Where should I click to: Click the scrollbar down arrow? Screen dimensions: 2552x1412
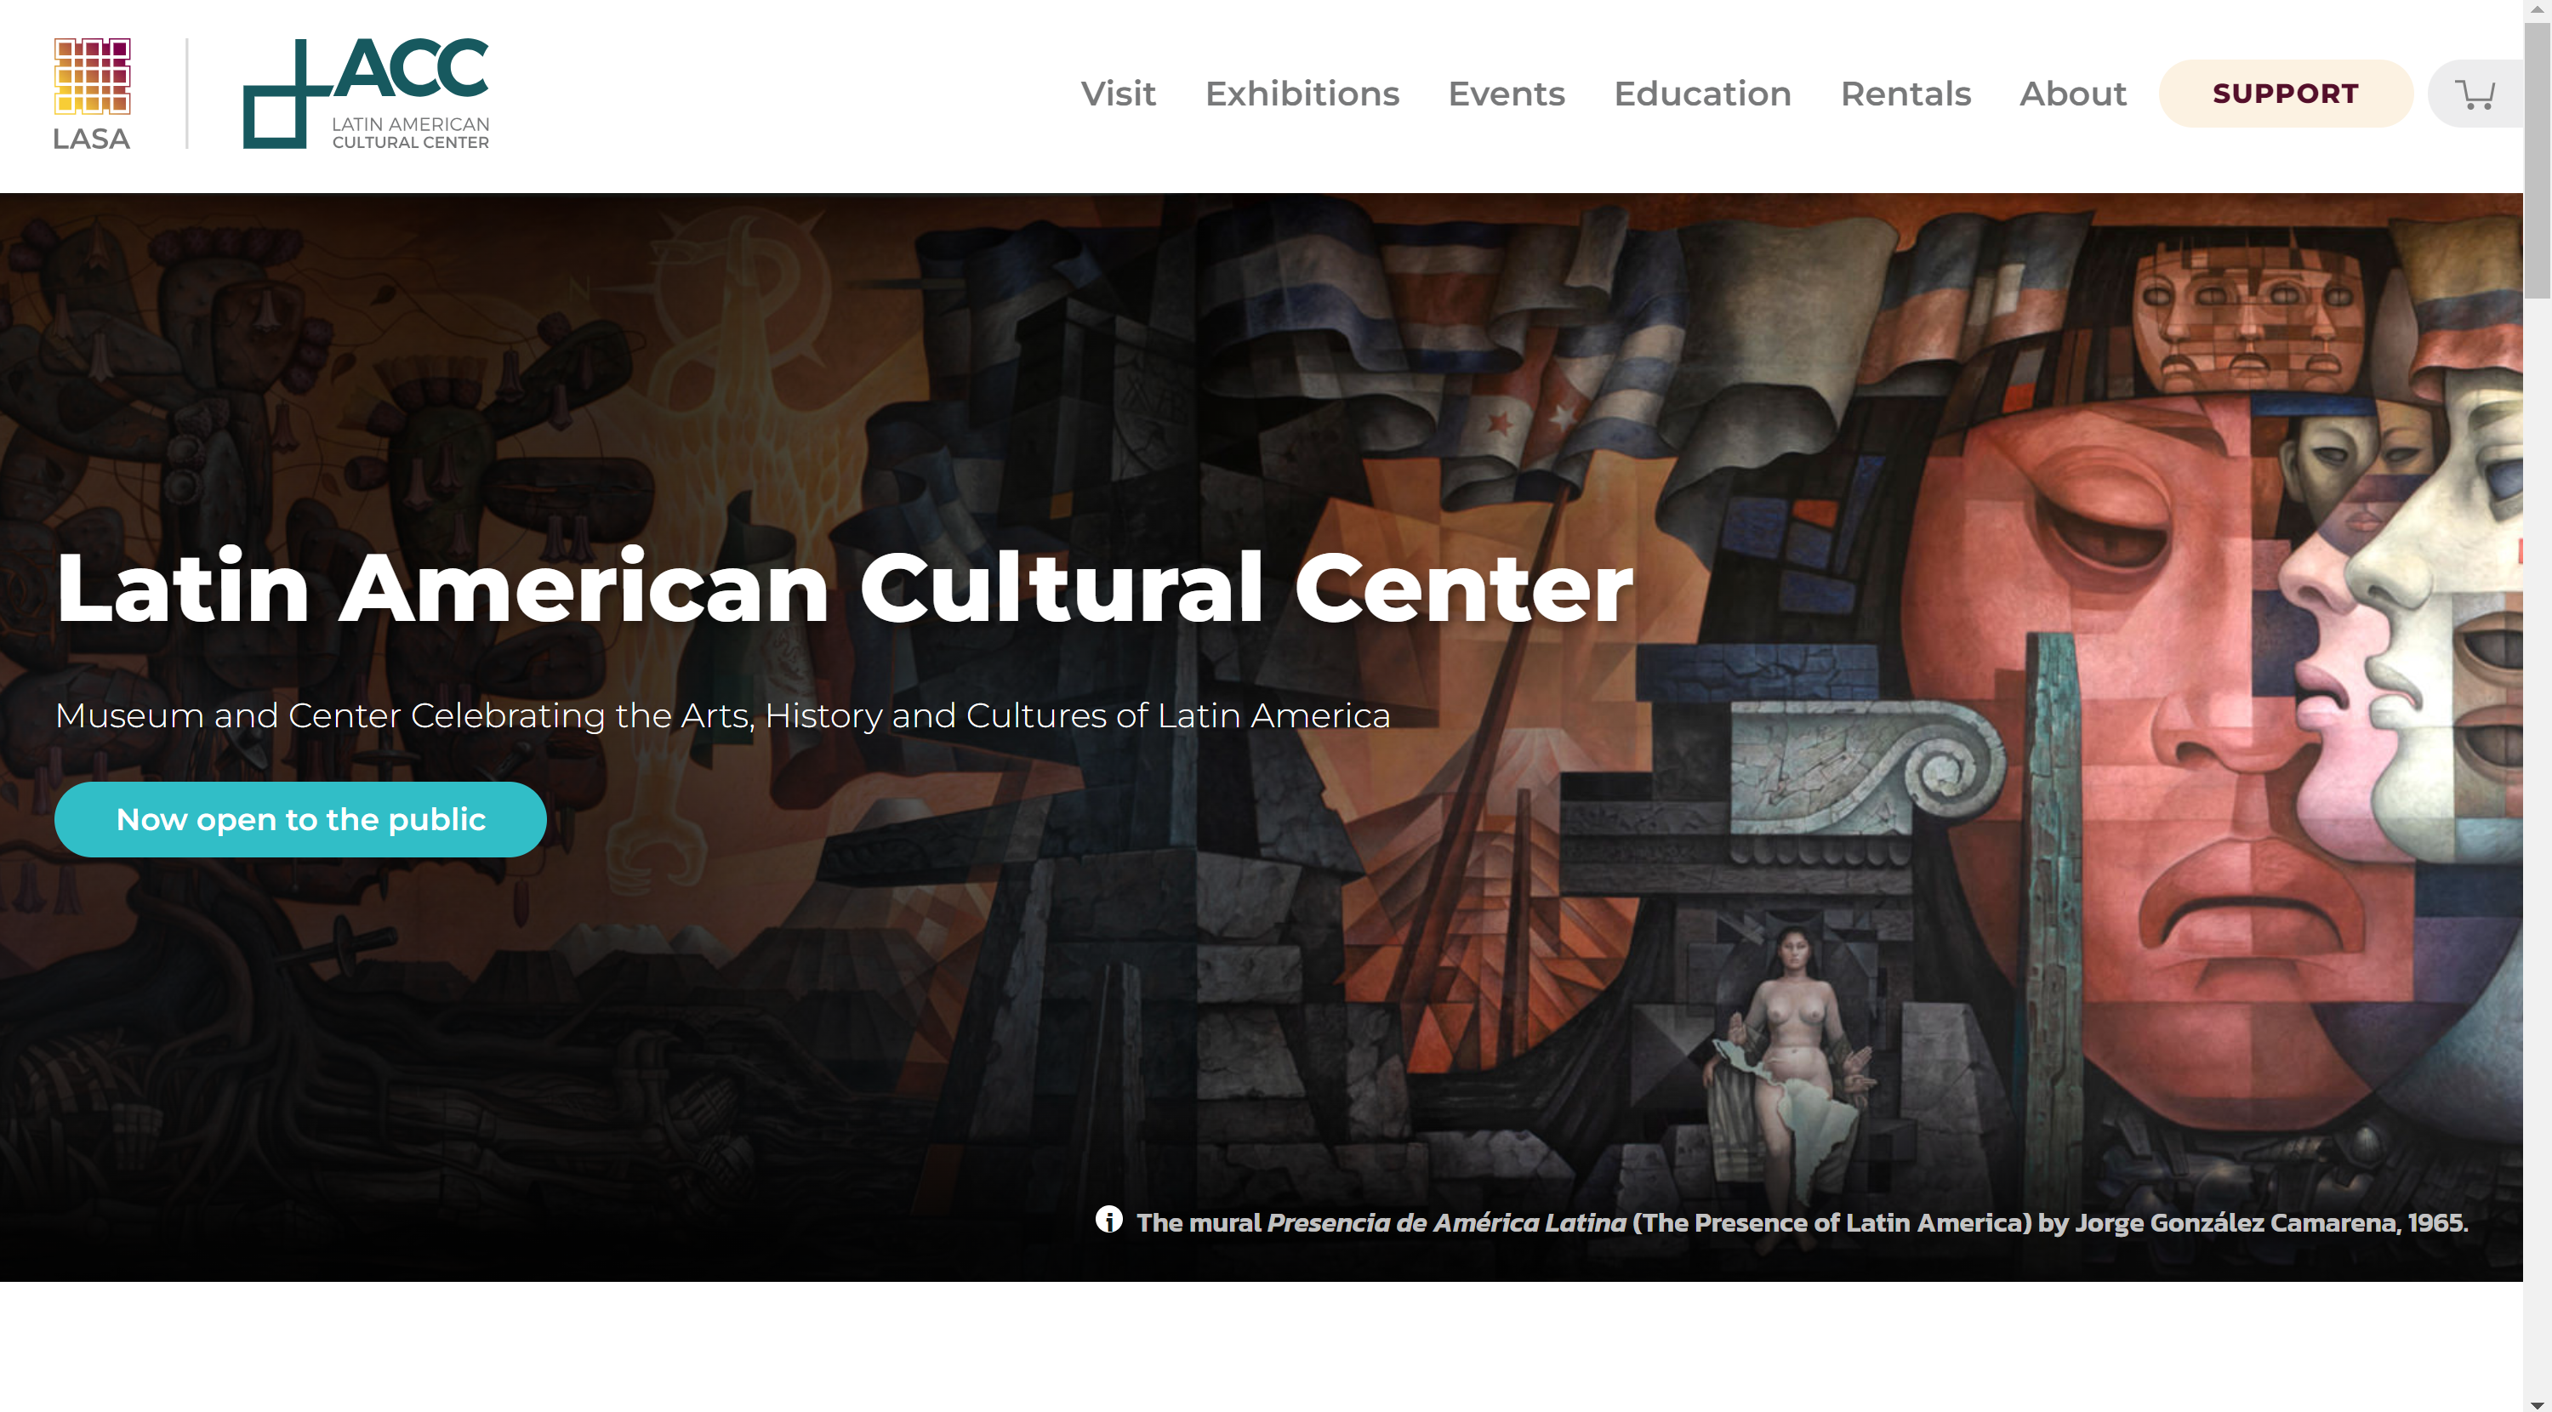point(2538,1403)
